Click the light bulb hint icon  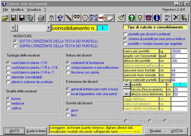(140, 18)
